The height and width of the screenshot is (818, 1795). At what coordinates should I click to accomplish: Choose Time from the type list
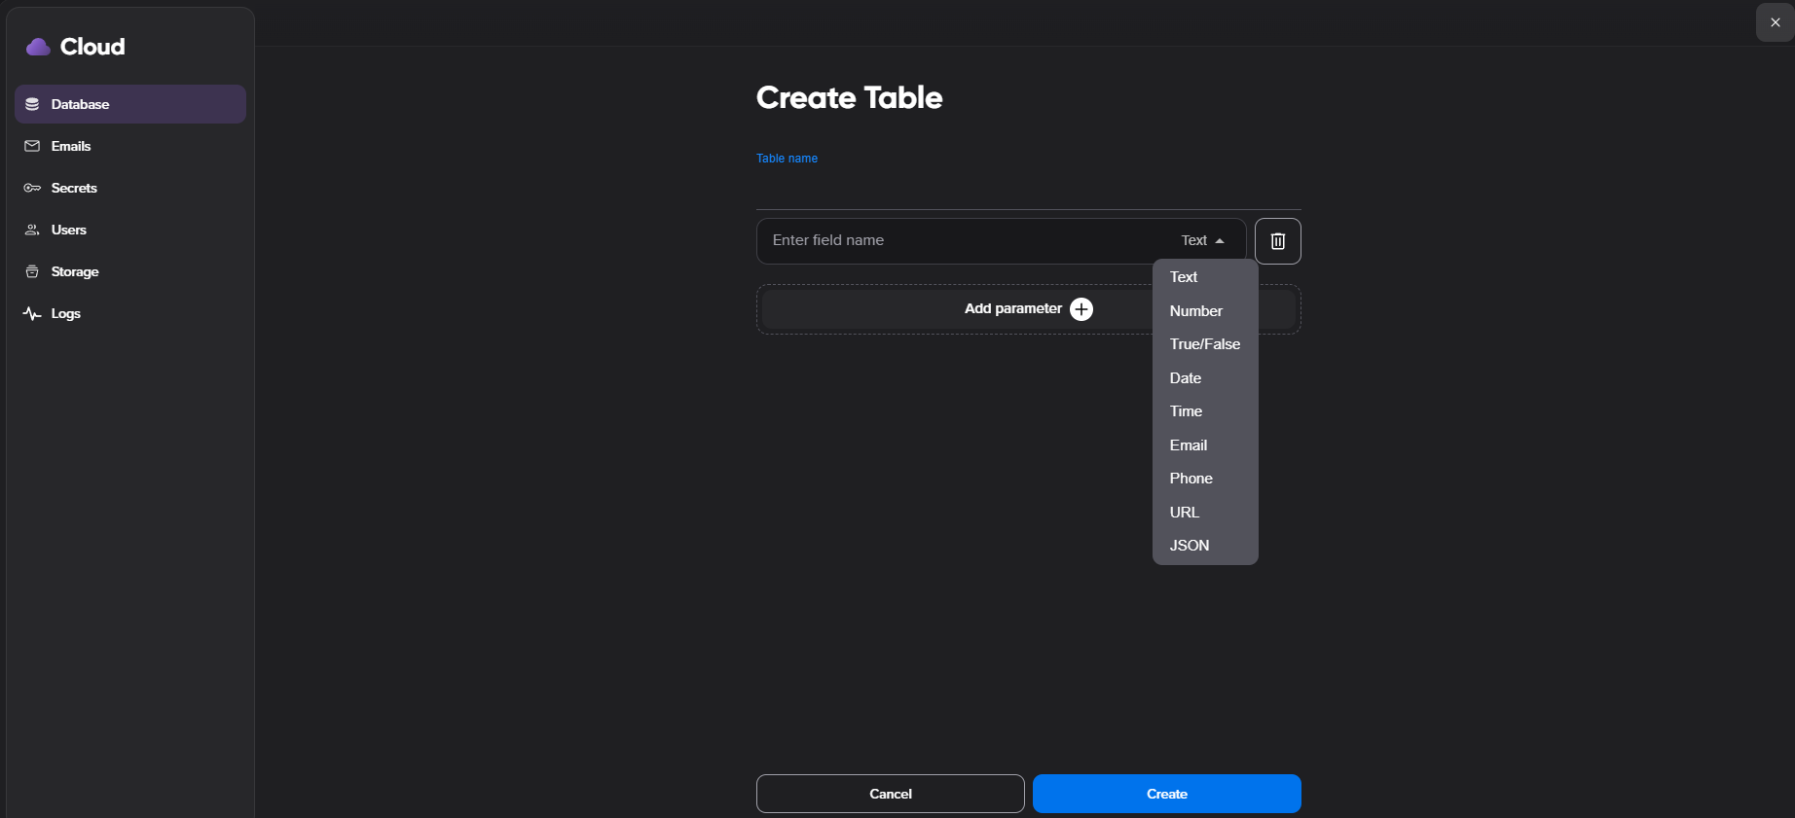pos(1205,411)
